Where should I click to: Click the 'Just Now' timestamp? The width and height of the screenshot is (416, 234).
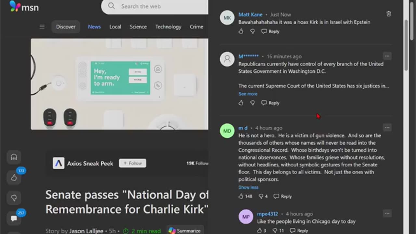click(x=280, y=14)
